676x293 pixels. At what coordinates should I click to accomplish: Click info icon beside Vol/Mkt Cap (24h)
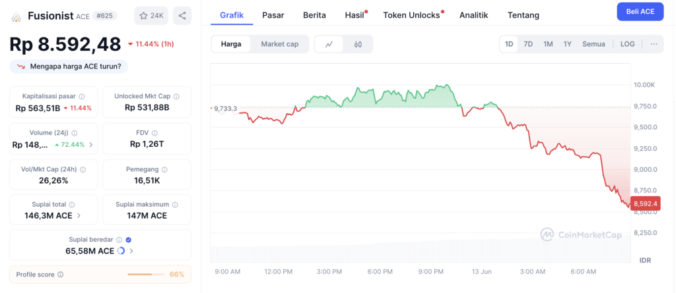click(x=83, y=170)
